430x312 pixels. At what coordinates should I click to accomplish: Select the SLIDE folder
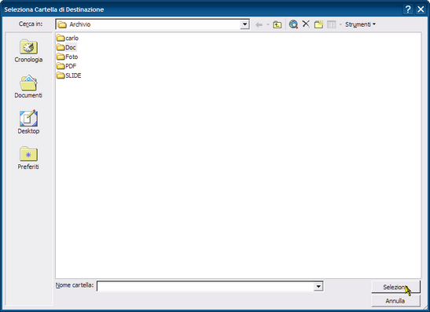click(69, 75)
